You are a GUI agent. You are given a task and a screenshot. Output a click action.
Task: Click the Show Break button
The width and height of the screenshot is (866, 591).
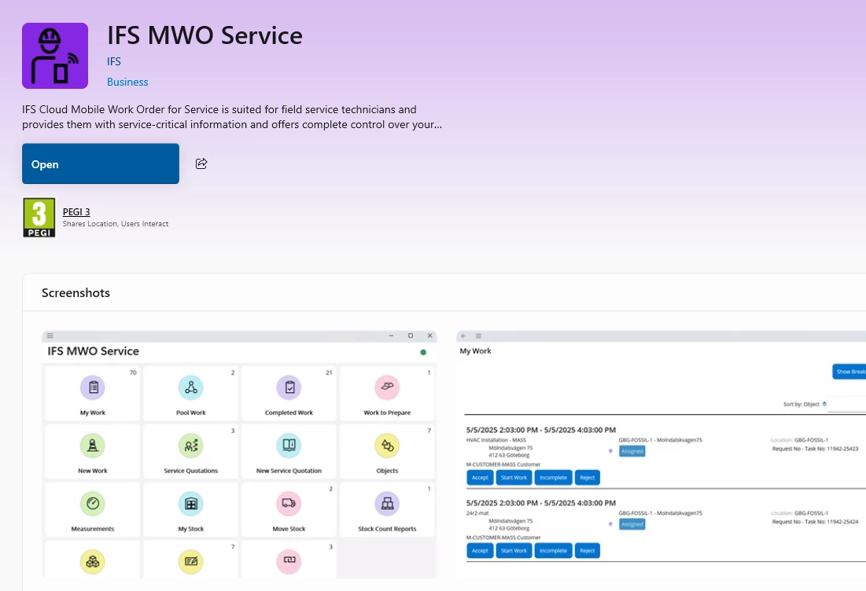coord(849,372)
